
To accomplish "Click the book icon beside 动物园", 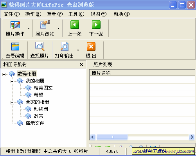I will [29, 109].
